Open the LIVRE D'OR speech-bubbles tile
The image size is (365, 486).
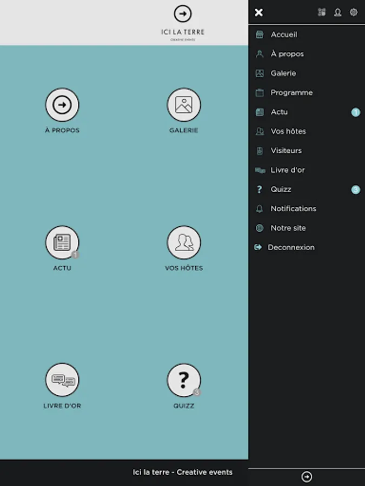[x=62, y=380]
